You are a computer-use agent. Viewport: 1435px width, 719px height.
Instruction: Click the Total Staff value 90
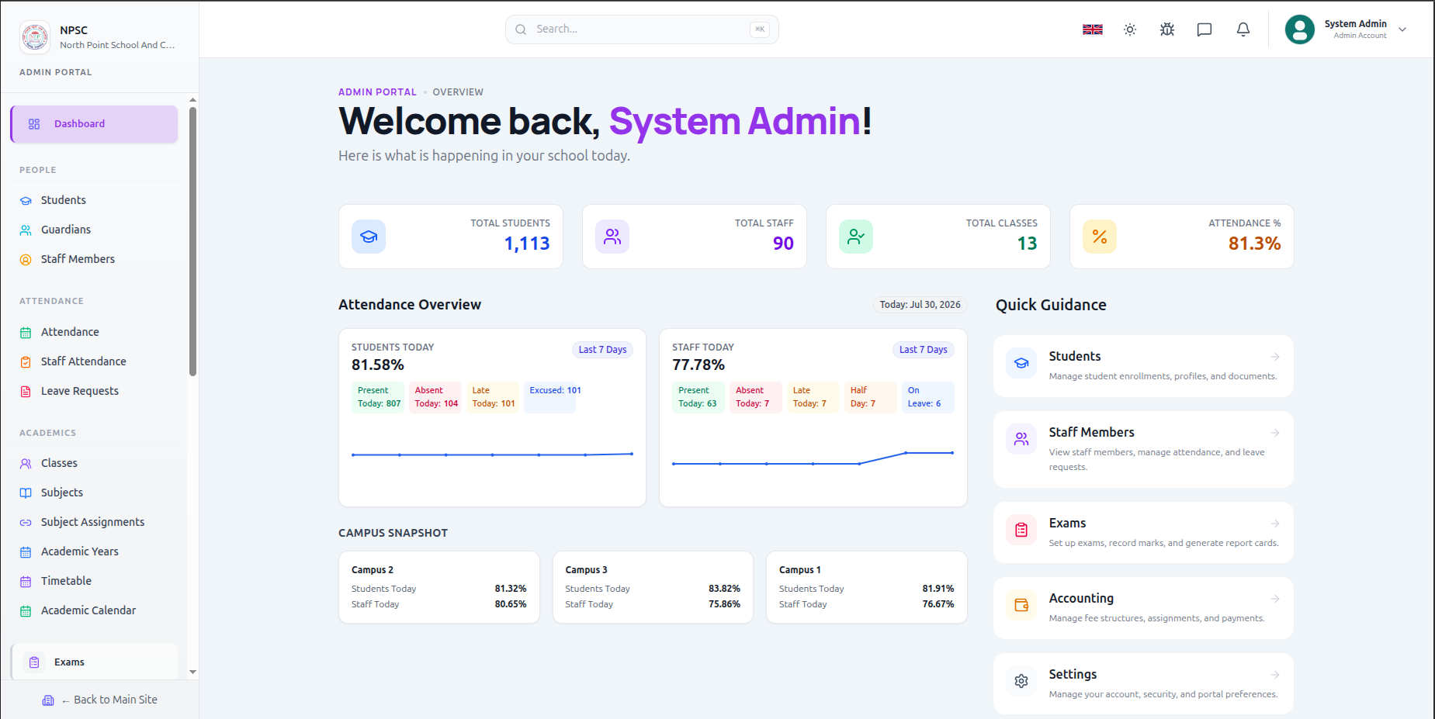click(x=783, y=244)
